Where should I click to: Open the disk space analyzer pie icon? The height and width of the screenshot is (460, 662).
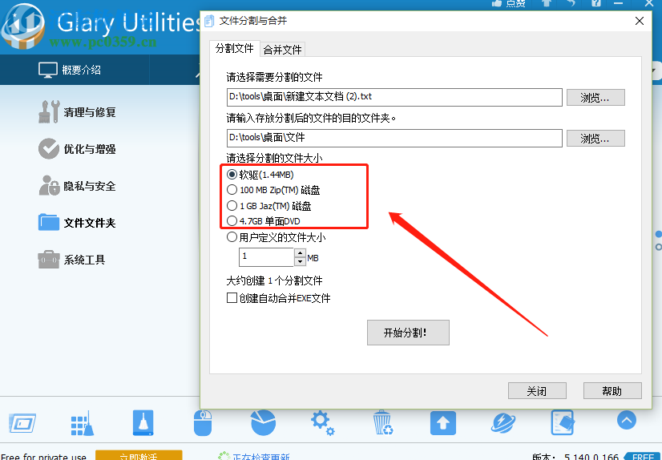pos(263,423)
